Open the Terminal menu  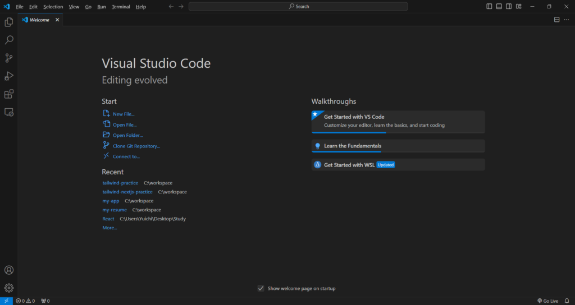coord(121,7)
